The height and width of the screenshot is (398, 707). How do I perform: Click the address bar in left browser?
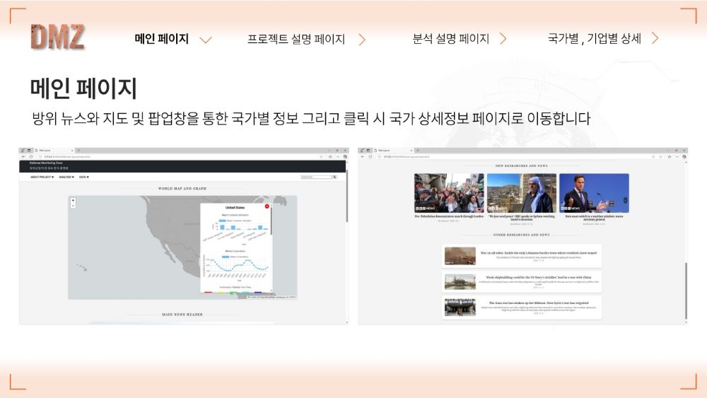click(180, 156)
